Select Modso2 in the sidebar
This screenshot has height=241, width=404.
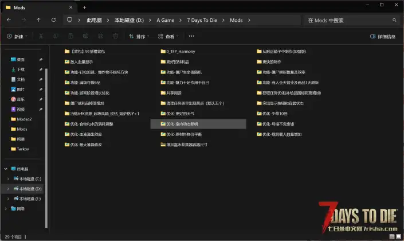tap(21, 119)
